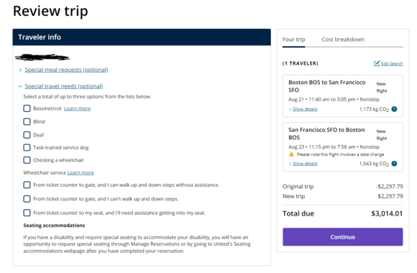The image size is (417, 273).
Task: Switch to Cost breakdown tab
Action: pos(343,40)
